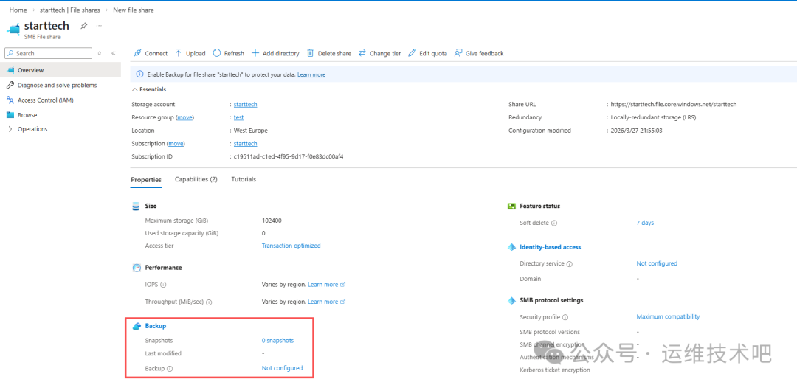Select the Share URL value text
The height and width of the screenshot is (385, 797).
pos(674,104)
